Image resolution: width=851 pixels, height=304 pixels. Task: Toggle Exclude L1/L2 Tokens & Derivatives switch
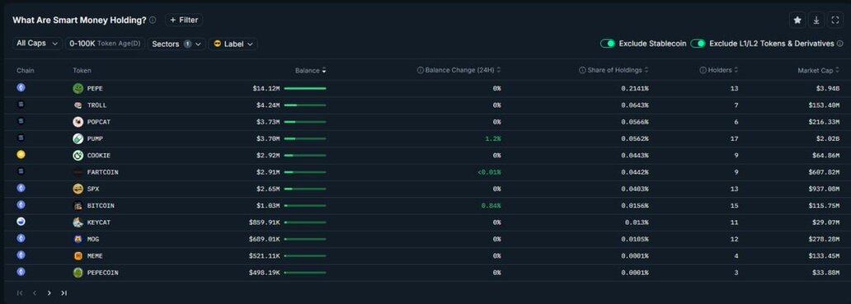click(698, 44)
